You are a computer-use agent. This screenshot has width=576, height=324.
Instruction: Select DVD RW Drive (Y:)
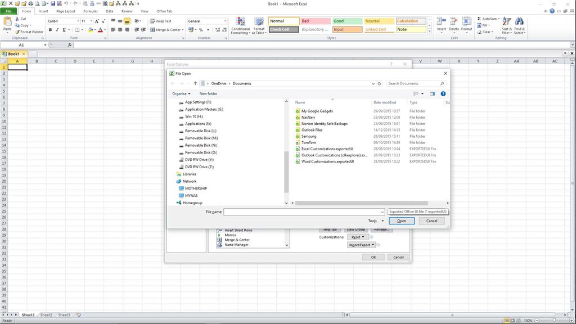pos(199,159)
